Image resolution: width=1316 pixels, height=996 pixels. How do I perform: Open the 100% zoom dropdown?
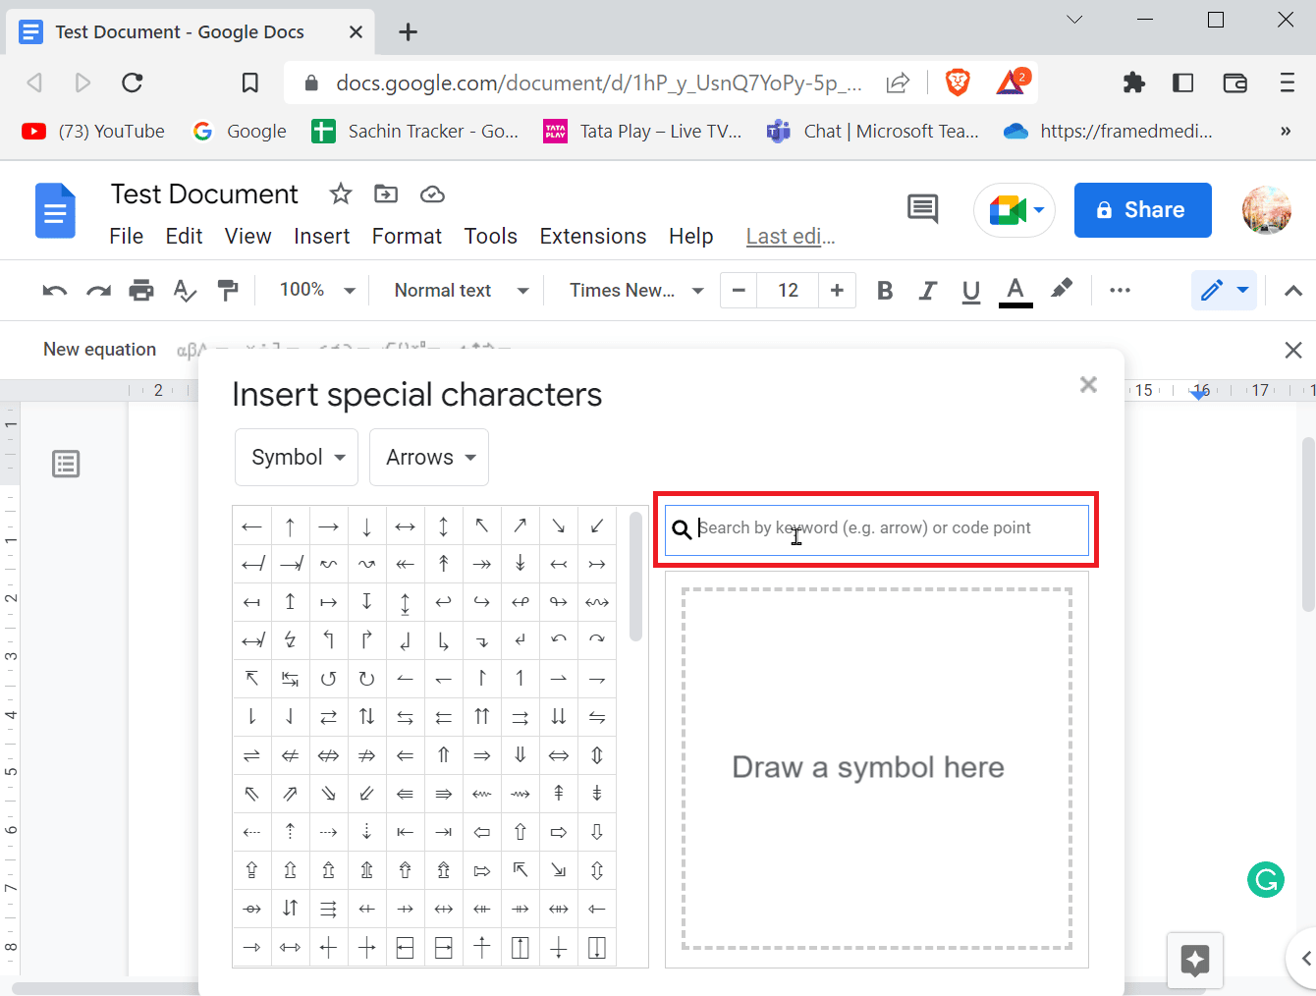[316, 290]
